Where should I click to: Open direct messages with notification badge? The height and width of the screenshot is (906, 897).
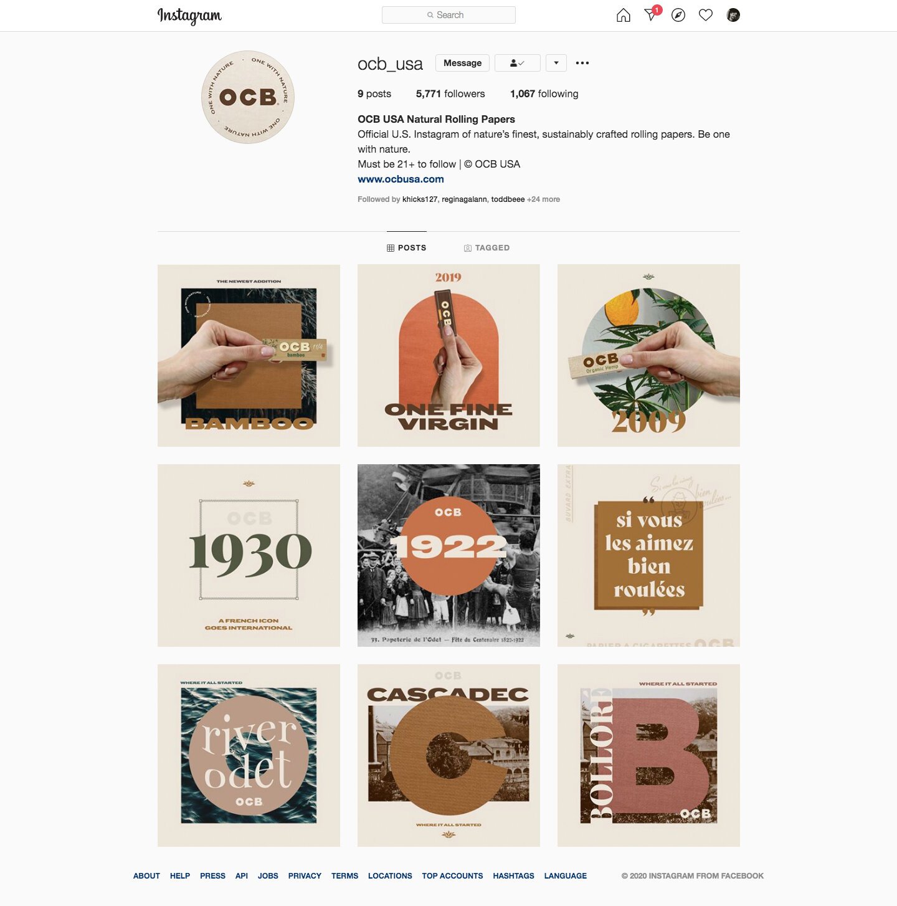click(652, 14)
